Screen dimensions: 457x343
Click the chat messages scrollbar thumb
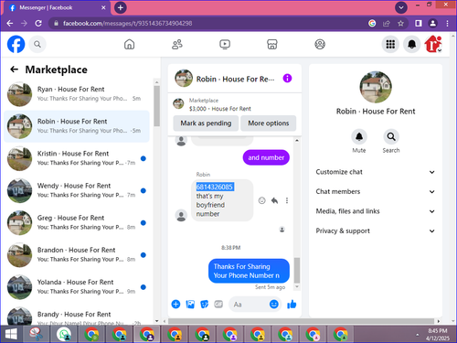(297, 271)
